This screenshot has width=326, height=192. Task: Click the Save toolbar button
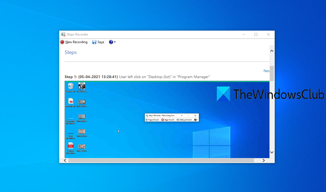coord(98,42)
